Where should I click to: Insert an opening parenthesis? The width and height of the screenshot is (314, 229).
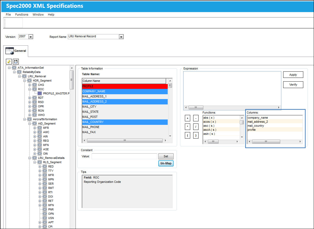(188, 136)
